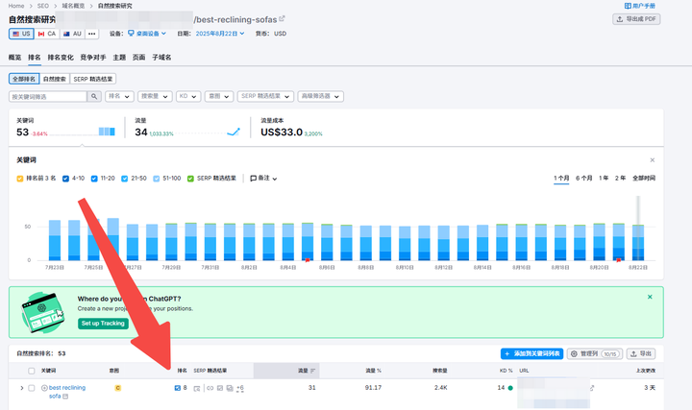Toggle the SERP 精选结果 legend checkbox
Screen dimensions: 692x410
pyautogui.click(x=190, y=179)
